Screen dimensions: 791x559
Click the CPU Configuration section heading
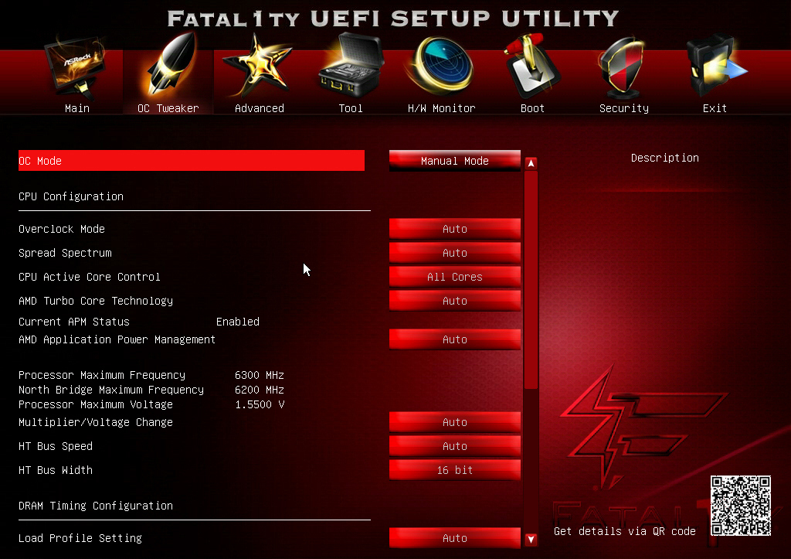[x=71, y=196]
